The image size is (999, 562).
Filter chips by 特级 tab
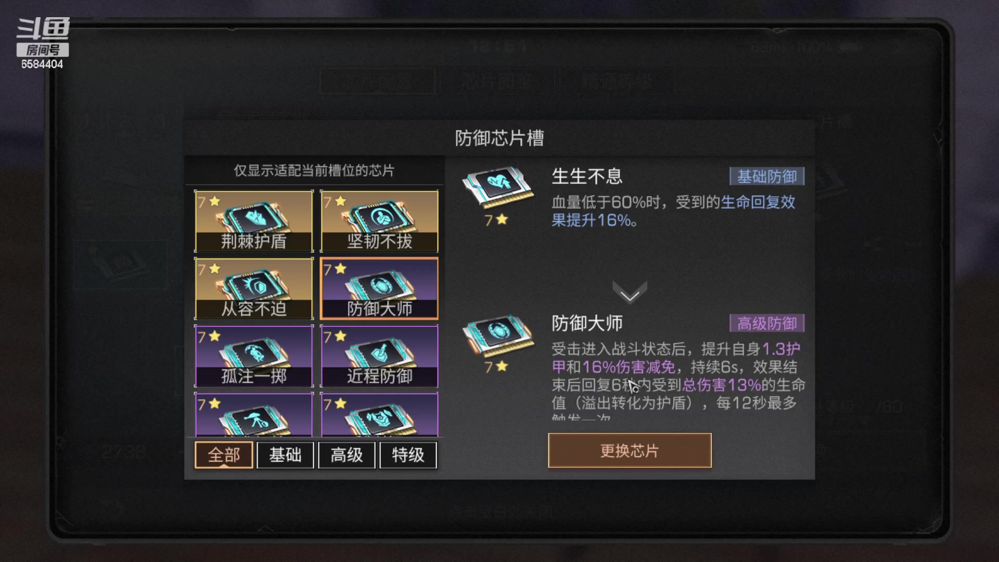pyautogui.click(x=408, y=455)
